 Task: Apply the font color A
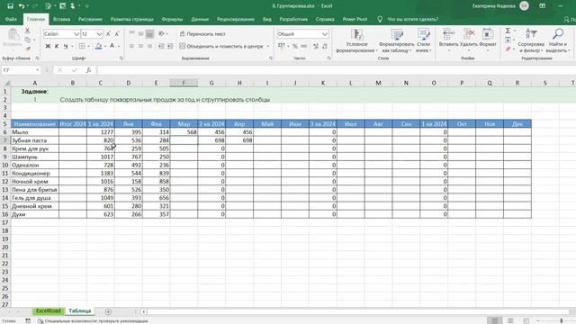tap(112, 46)
